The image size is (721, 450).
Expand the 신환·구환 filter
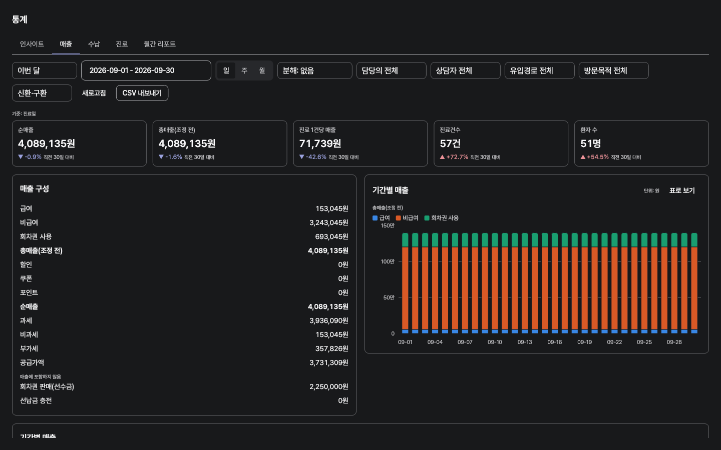coord(42,93)
